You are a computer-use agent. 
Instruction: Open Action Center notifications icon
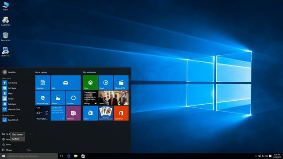pos(270,156)
